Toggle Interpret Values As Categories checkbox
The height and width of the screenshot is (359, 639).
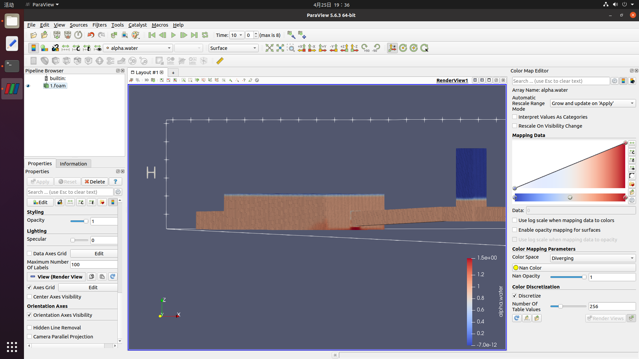click(x=515, y=117)
